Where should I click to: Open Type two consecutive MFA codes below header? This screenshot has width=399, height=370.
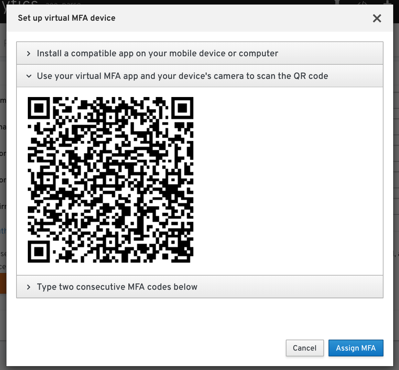[200, 287]
